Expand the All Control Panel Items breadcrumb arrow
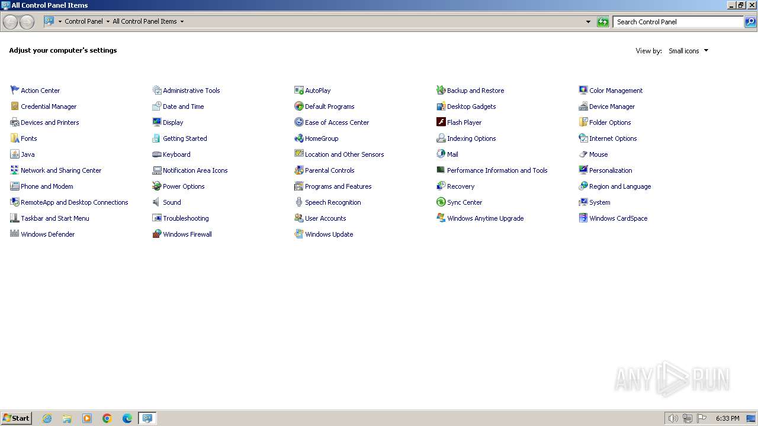Image resolution: width=758 pixels, height=426 pixels. [182, 21]
